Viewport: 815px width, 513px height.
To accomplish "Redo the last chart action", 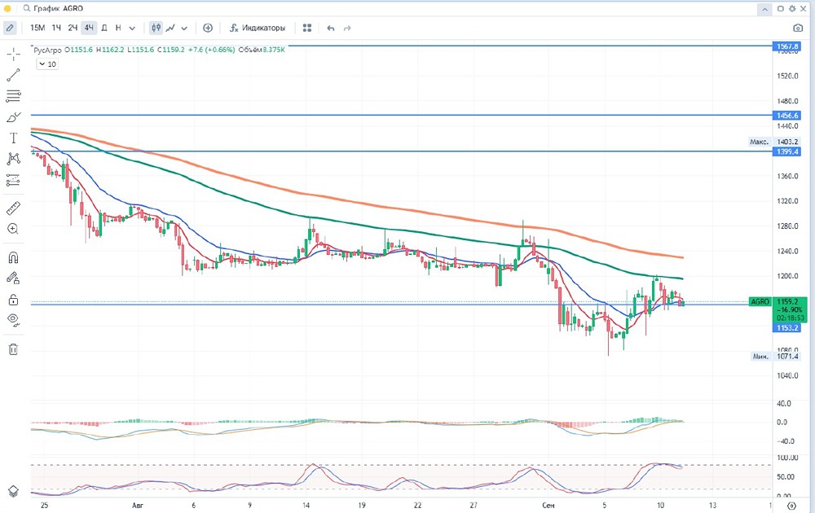I will (347, 28).
